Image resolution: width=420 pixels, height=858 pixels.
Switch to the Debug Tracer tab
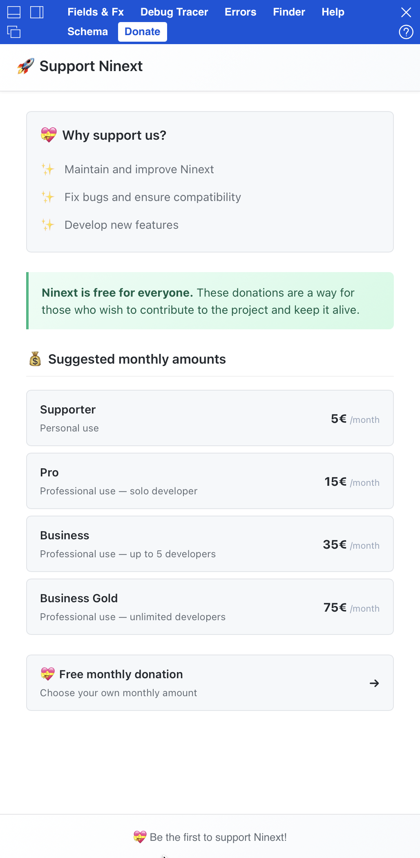[x=174, y=12]
